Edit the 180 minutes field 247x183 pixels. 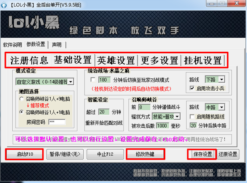point(104,80)
